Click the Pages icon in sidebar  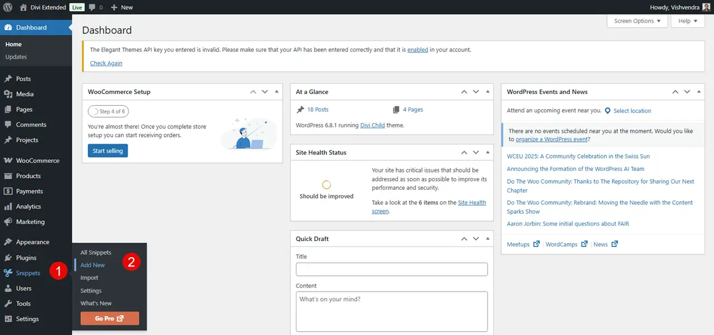click(x=8, y=110)
